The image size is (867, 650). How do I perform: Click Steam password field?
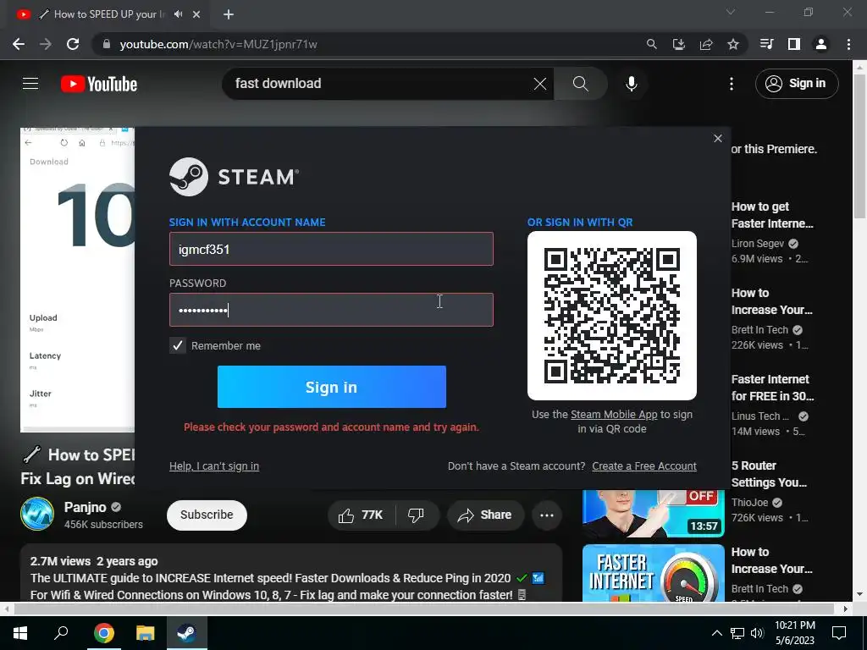point(331,310)
